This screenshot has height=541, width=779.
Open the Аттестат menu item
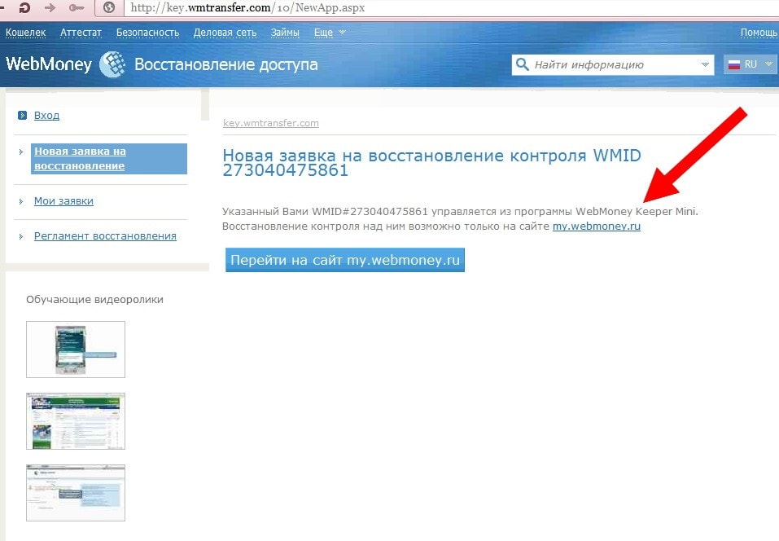[x=81, y=33]
